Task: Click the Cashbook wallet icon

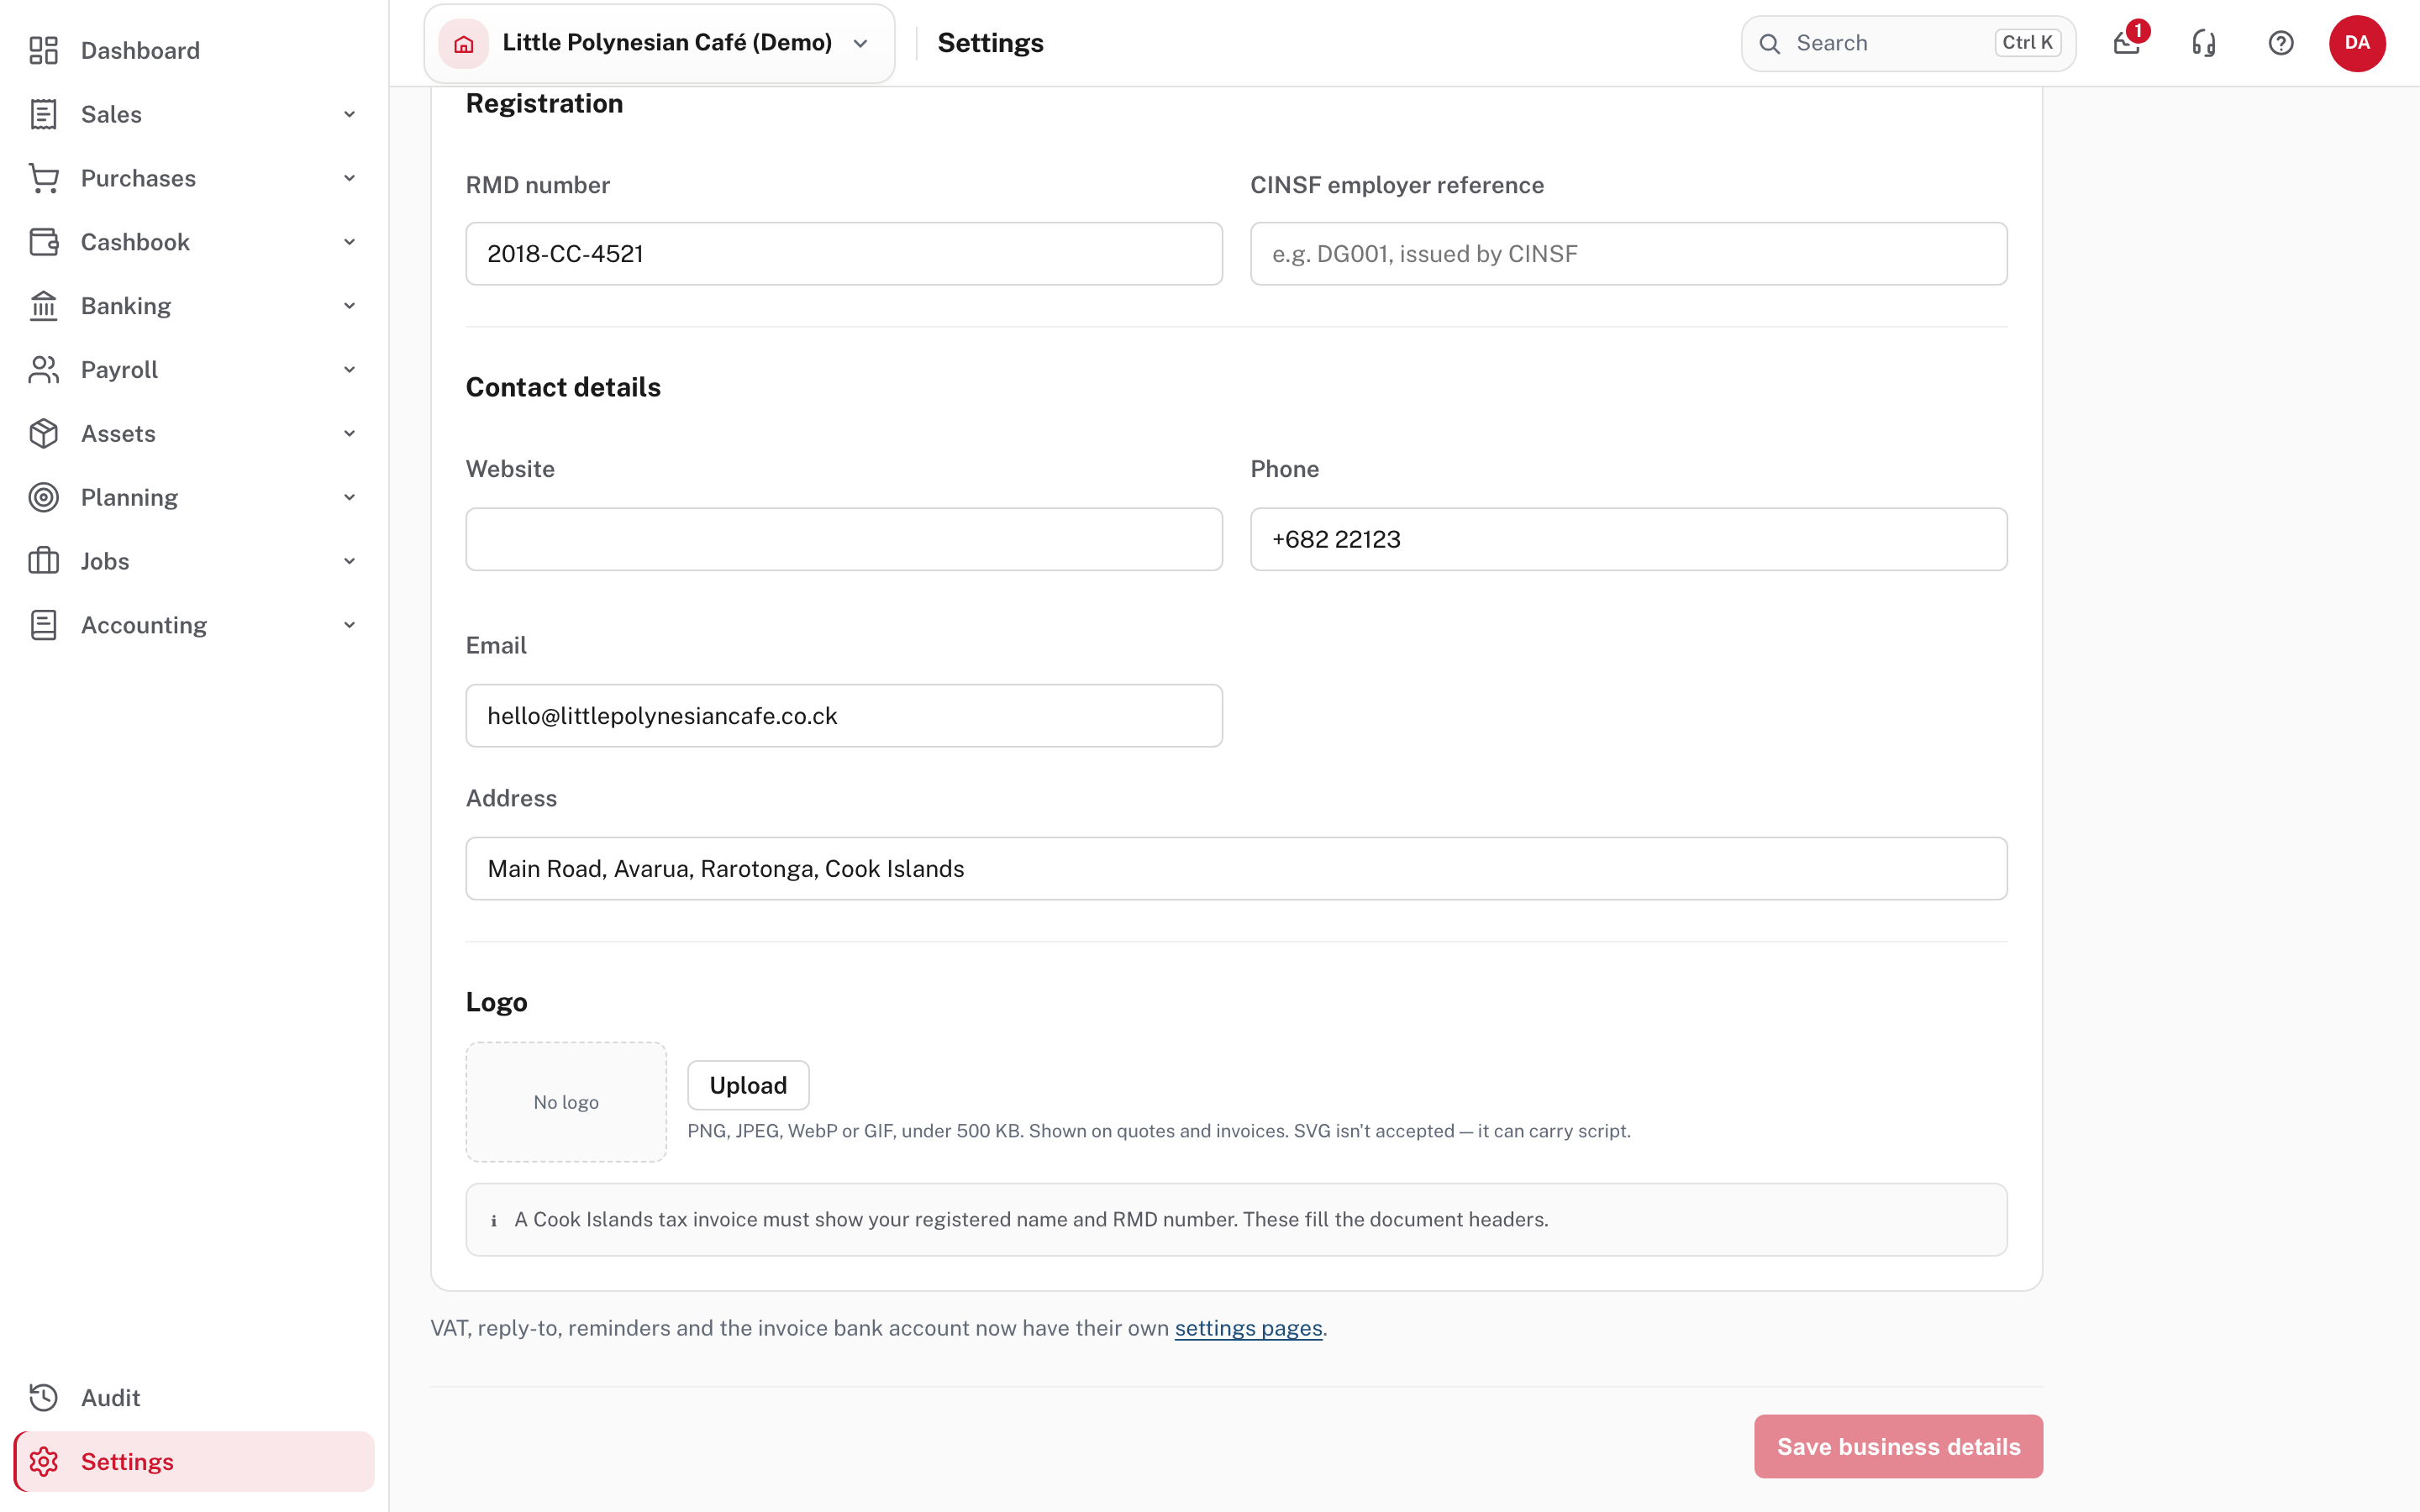Action: [43, 242]
